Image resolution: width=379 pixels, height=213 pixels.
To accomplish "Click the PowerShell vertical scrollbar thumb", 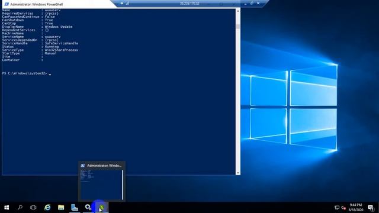I will tap(238, 26).
